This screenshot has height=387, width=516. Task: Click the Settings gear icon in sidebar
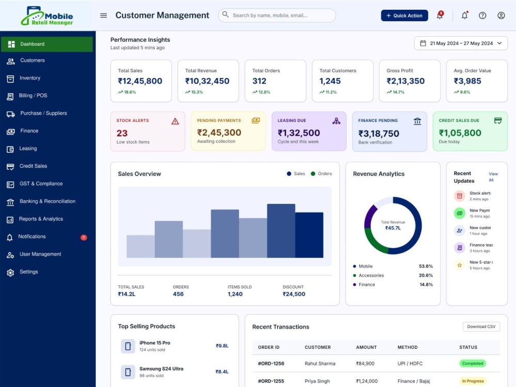(10, 272)
